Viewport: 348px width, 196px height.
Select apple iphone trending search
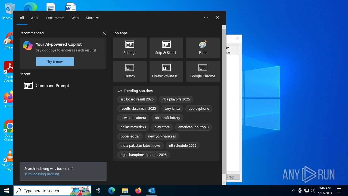pos(199,108)
